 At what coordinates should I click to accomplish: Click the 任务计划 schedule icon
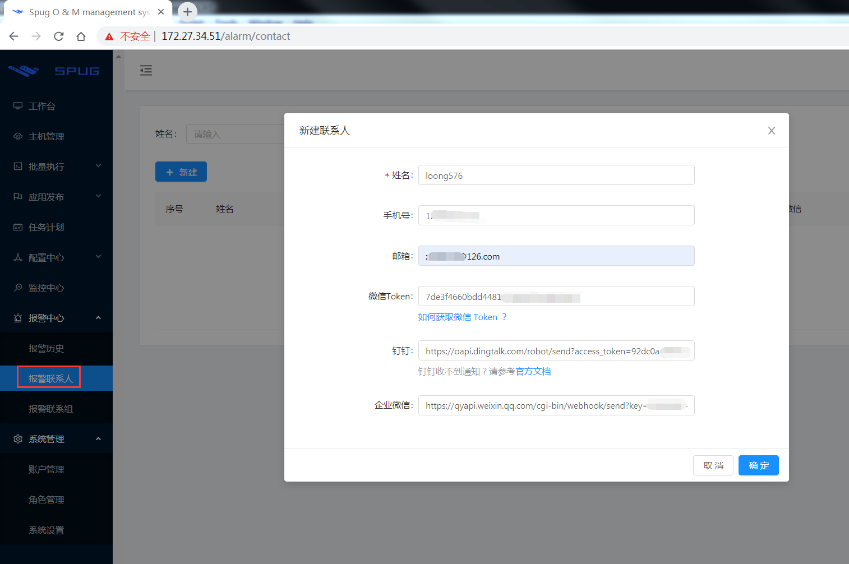tap(18, 227)
